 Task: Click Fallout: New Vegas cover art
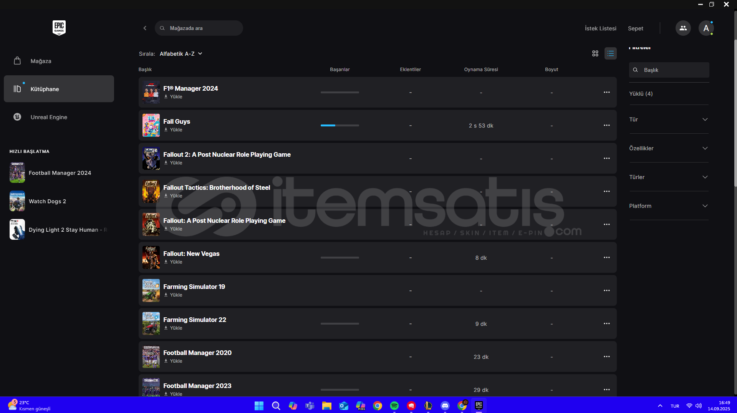coord(151,257)
